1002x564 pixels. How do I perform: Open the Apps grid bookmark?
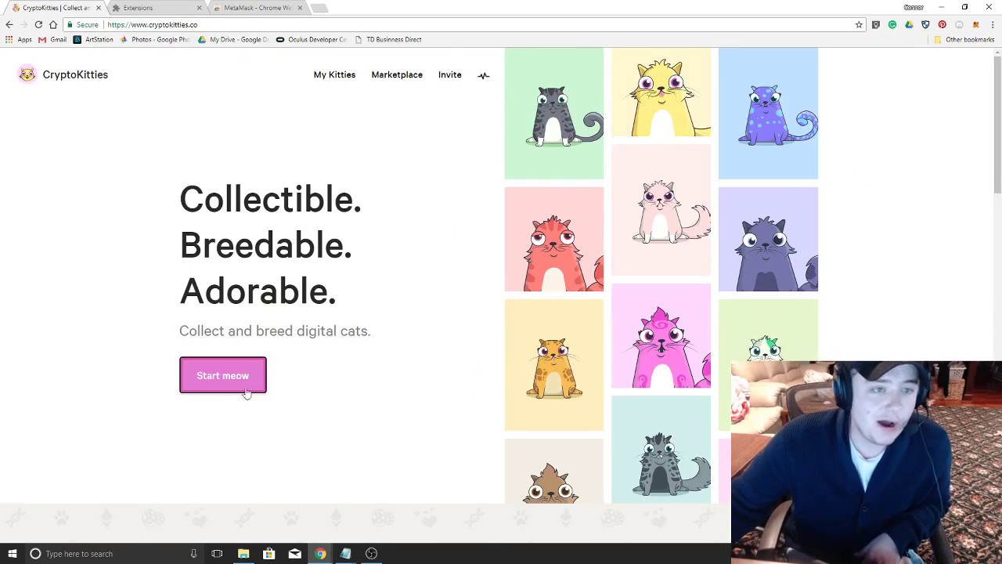[19, 39]
